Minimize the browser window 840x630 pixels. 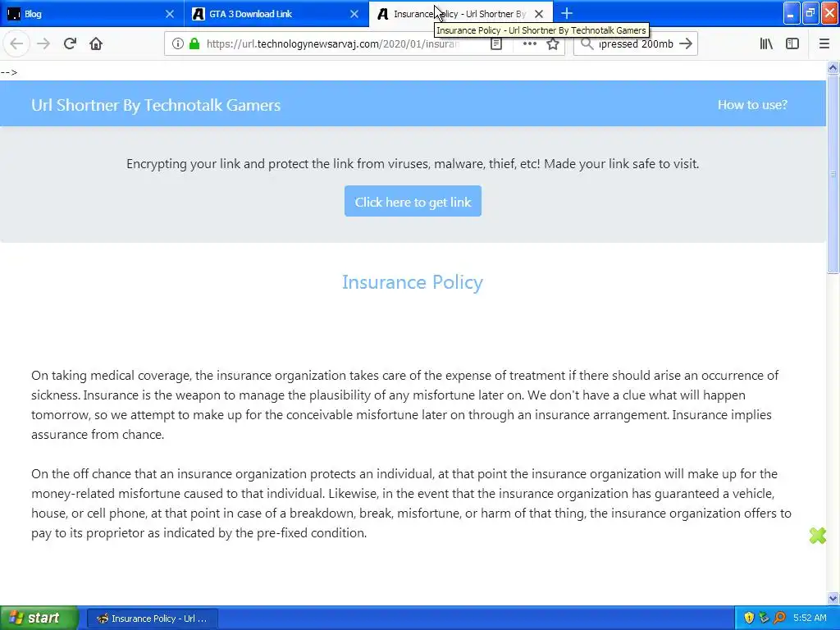coord(792,13)
